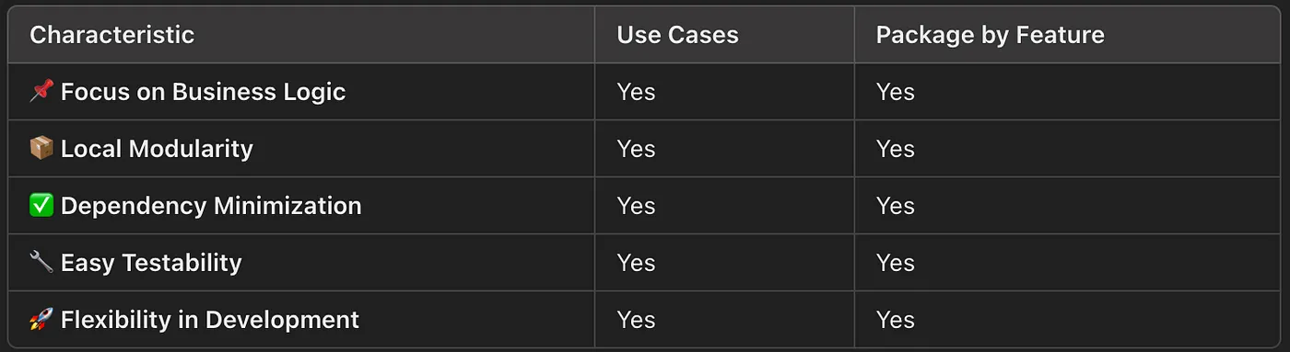Click the wrench emoji beside Easy Testability

tap(41, 263)
